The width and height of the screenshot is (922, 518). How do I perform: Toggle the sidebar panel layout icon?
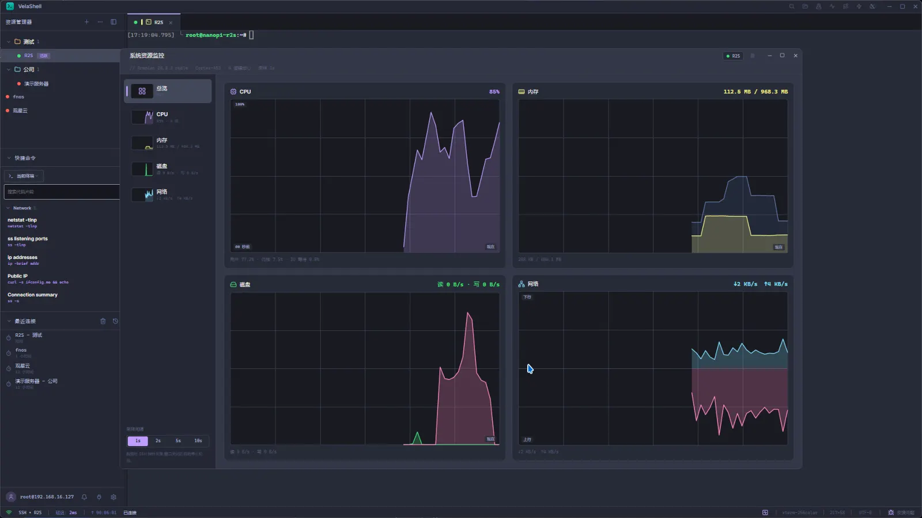[114, 22]
